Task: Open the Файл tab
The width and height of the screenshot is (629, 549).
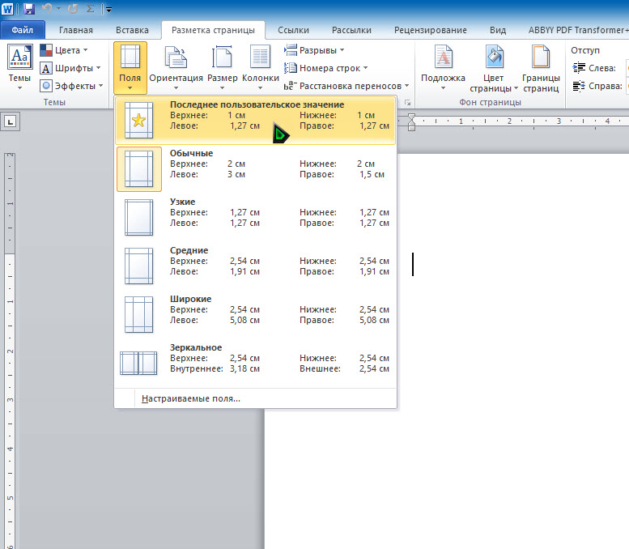Action: [23, 30]
